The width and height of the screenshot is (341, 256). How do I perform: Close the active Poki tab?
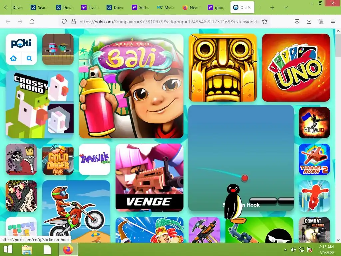pos(249,7)
